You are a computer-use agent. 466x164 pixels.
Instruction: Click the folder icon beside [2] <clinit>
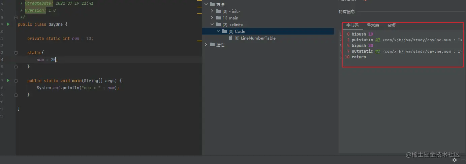pyautogui.click(x=219, y=25)
